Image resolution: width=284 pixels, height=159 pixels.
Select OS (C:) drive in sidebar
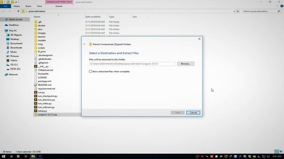14,64
